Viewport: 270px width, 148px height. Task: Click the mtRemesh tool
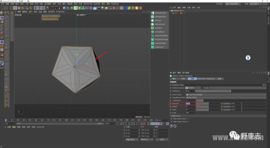160,47
